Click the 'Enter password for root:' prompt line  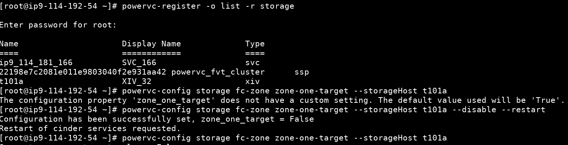point(58,25)
